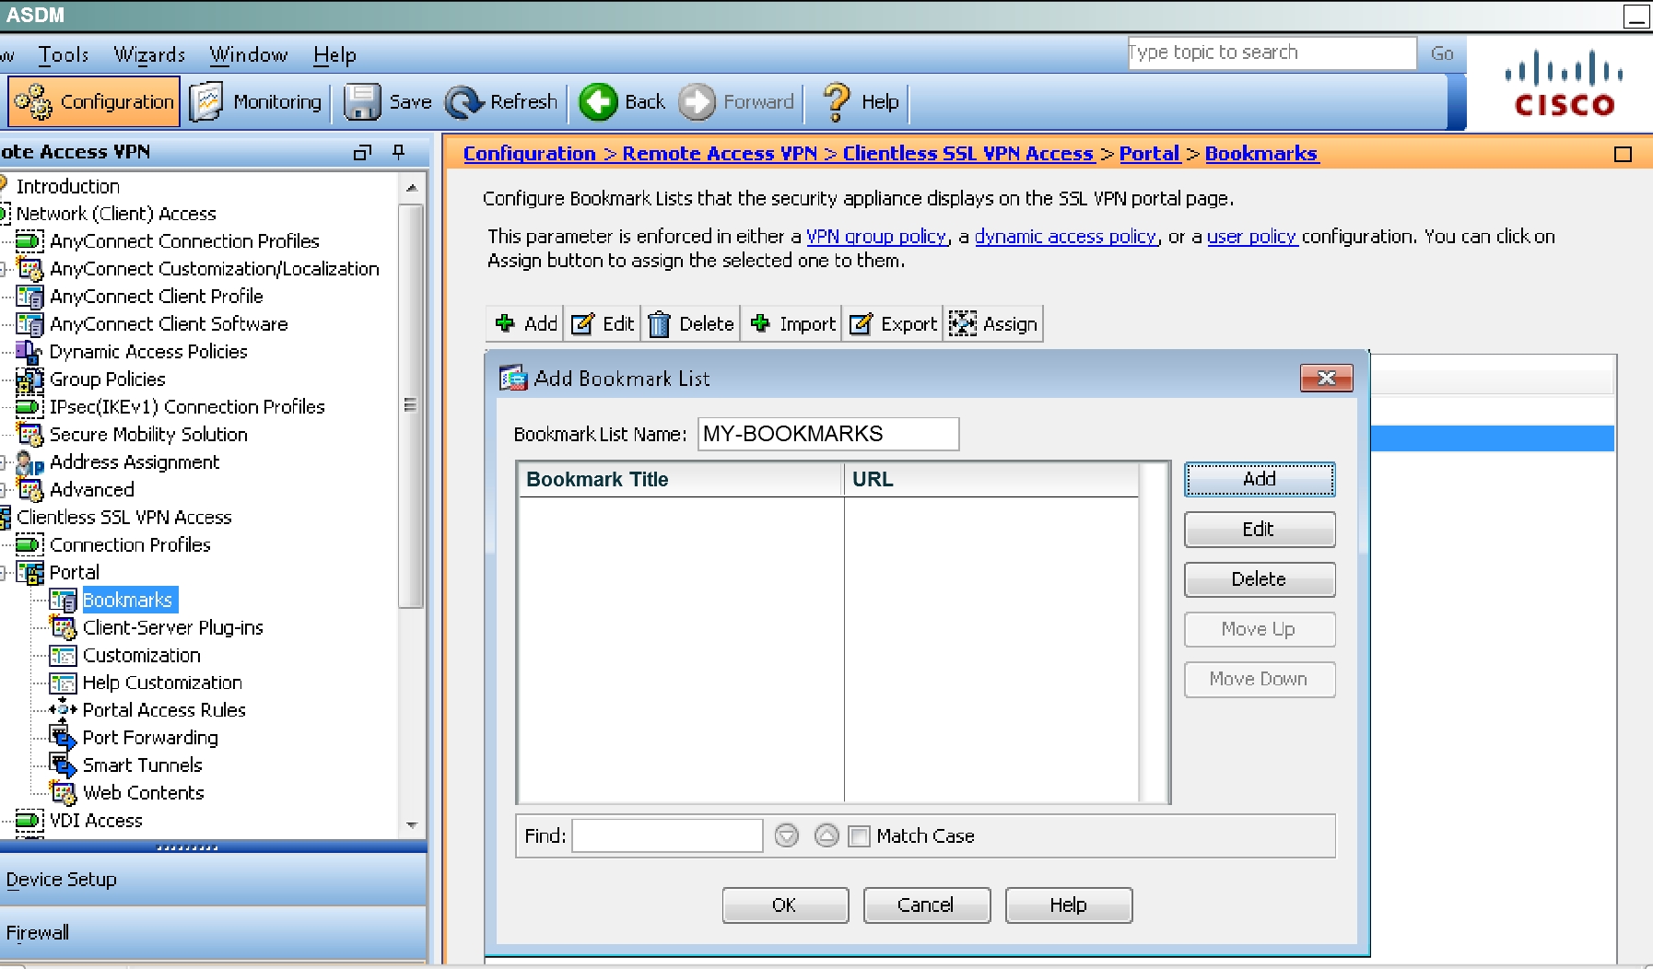The image size is (1653, 969).
Task: Enable the Match Case checkbox
Action: coord(859,836)
